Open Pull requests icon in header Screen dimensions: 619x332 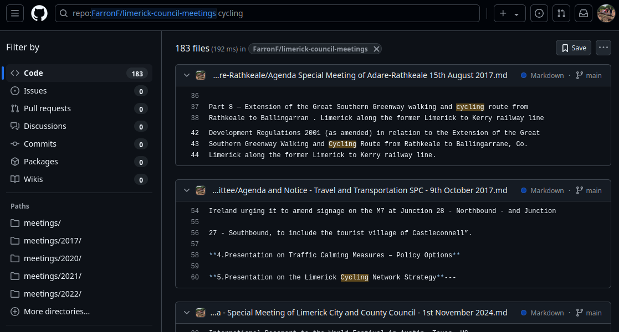[x=561, y=13]
